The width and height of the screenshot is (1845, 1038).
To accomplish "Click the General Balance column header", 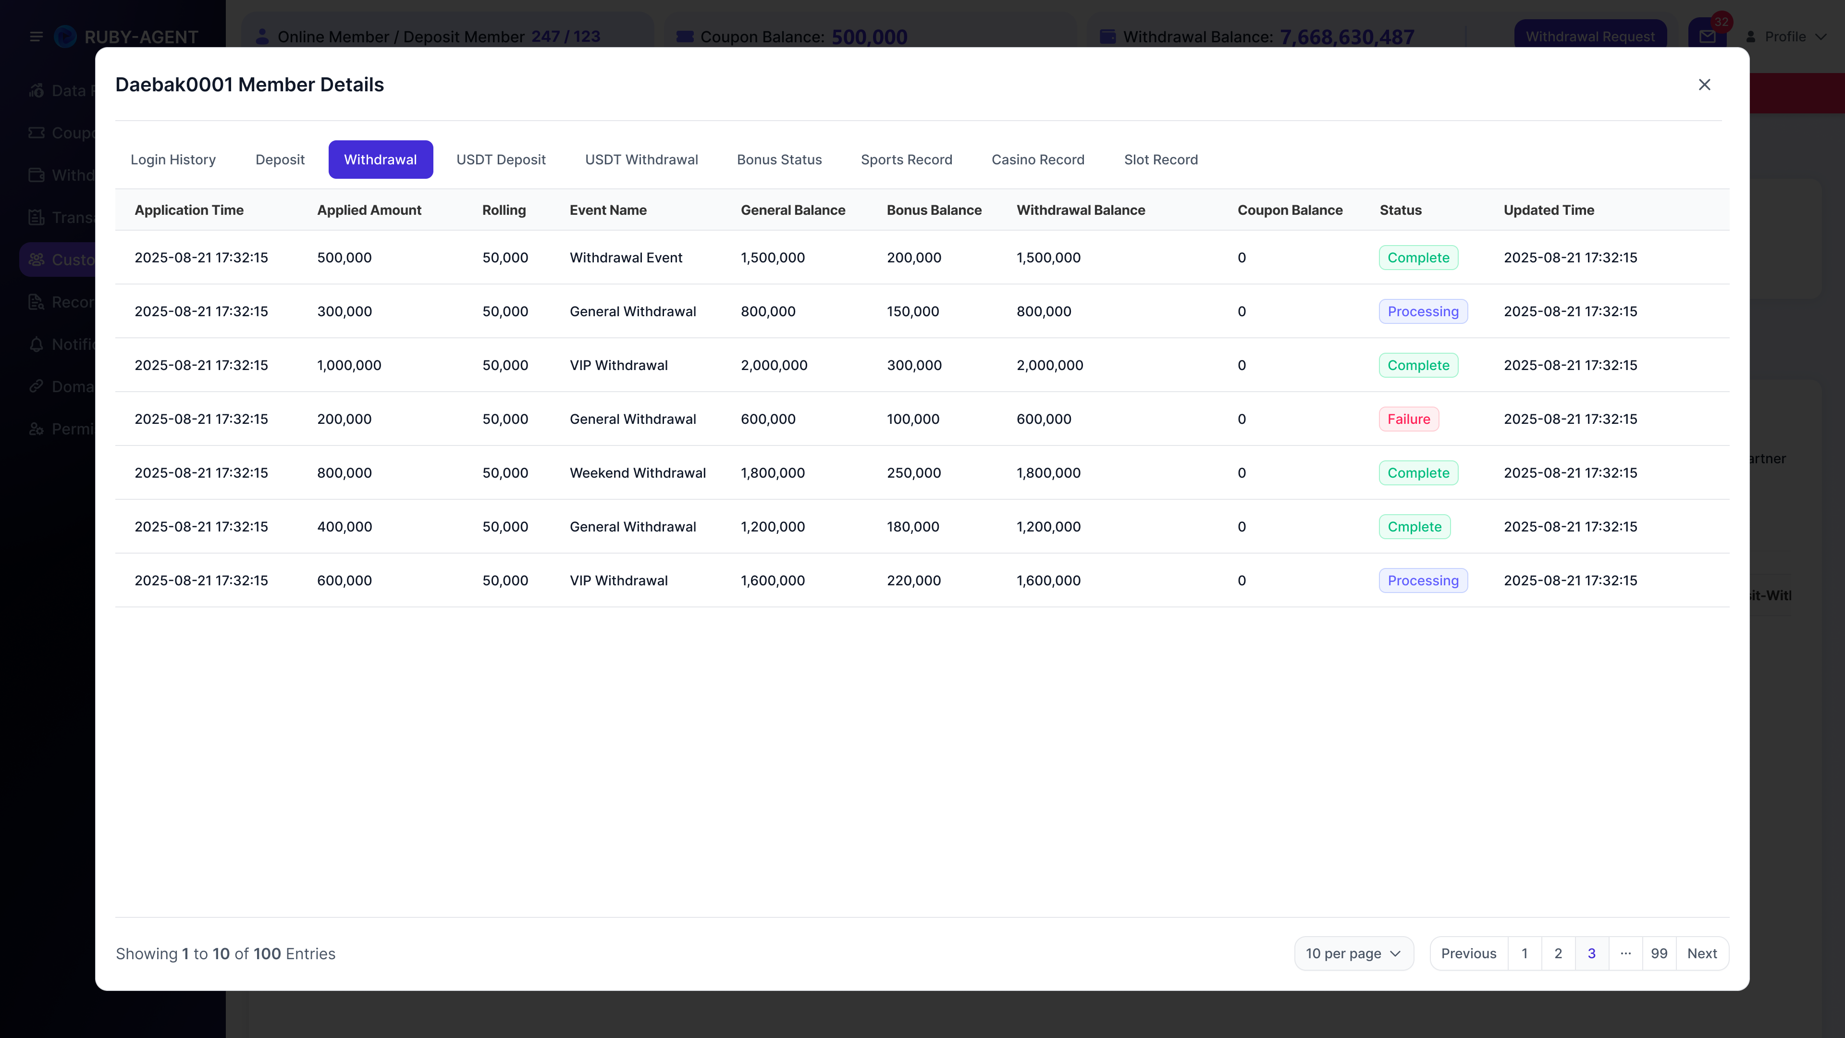I will coord(793,210).
